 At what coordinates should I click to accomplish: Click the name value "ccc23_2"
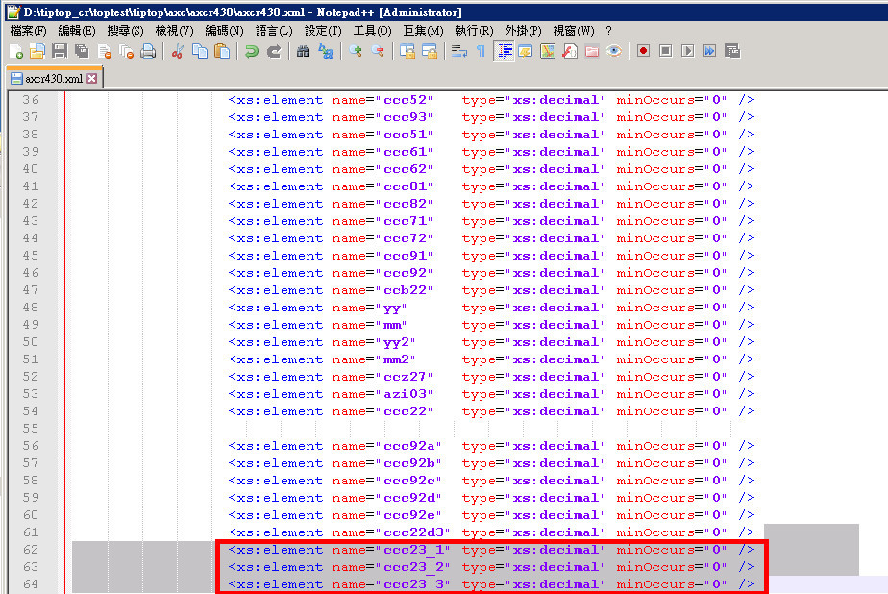pos(413,567)
